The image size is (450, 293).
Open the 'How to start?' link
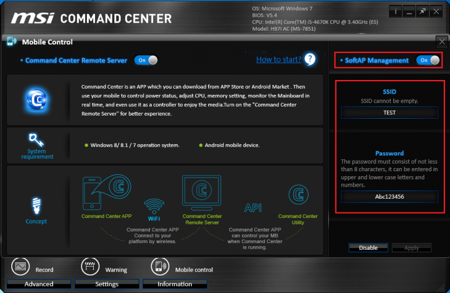(x=279, y=59)
